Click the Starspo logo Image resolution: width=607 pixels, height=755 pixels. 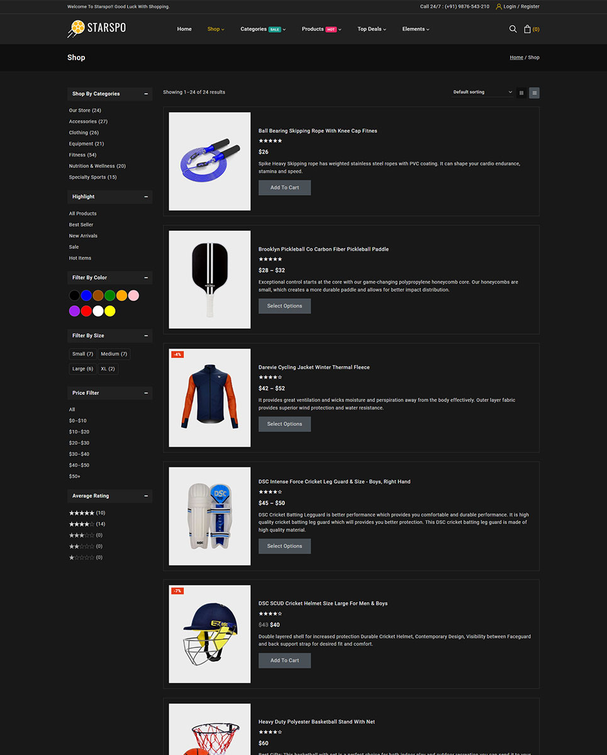point(97,28)
